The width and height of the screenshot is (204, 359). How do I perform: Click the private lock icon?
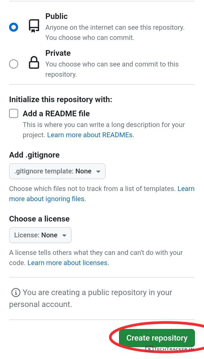34,63
